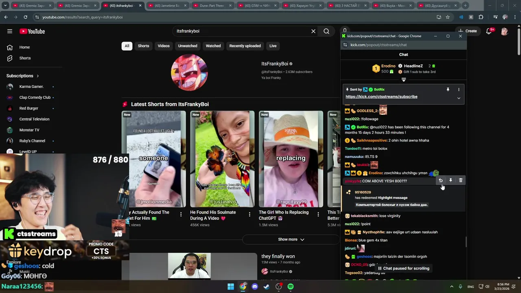Resume chat via Chat paused for scrolling

pyautogui.click(x=403, y=269)
